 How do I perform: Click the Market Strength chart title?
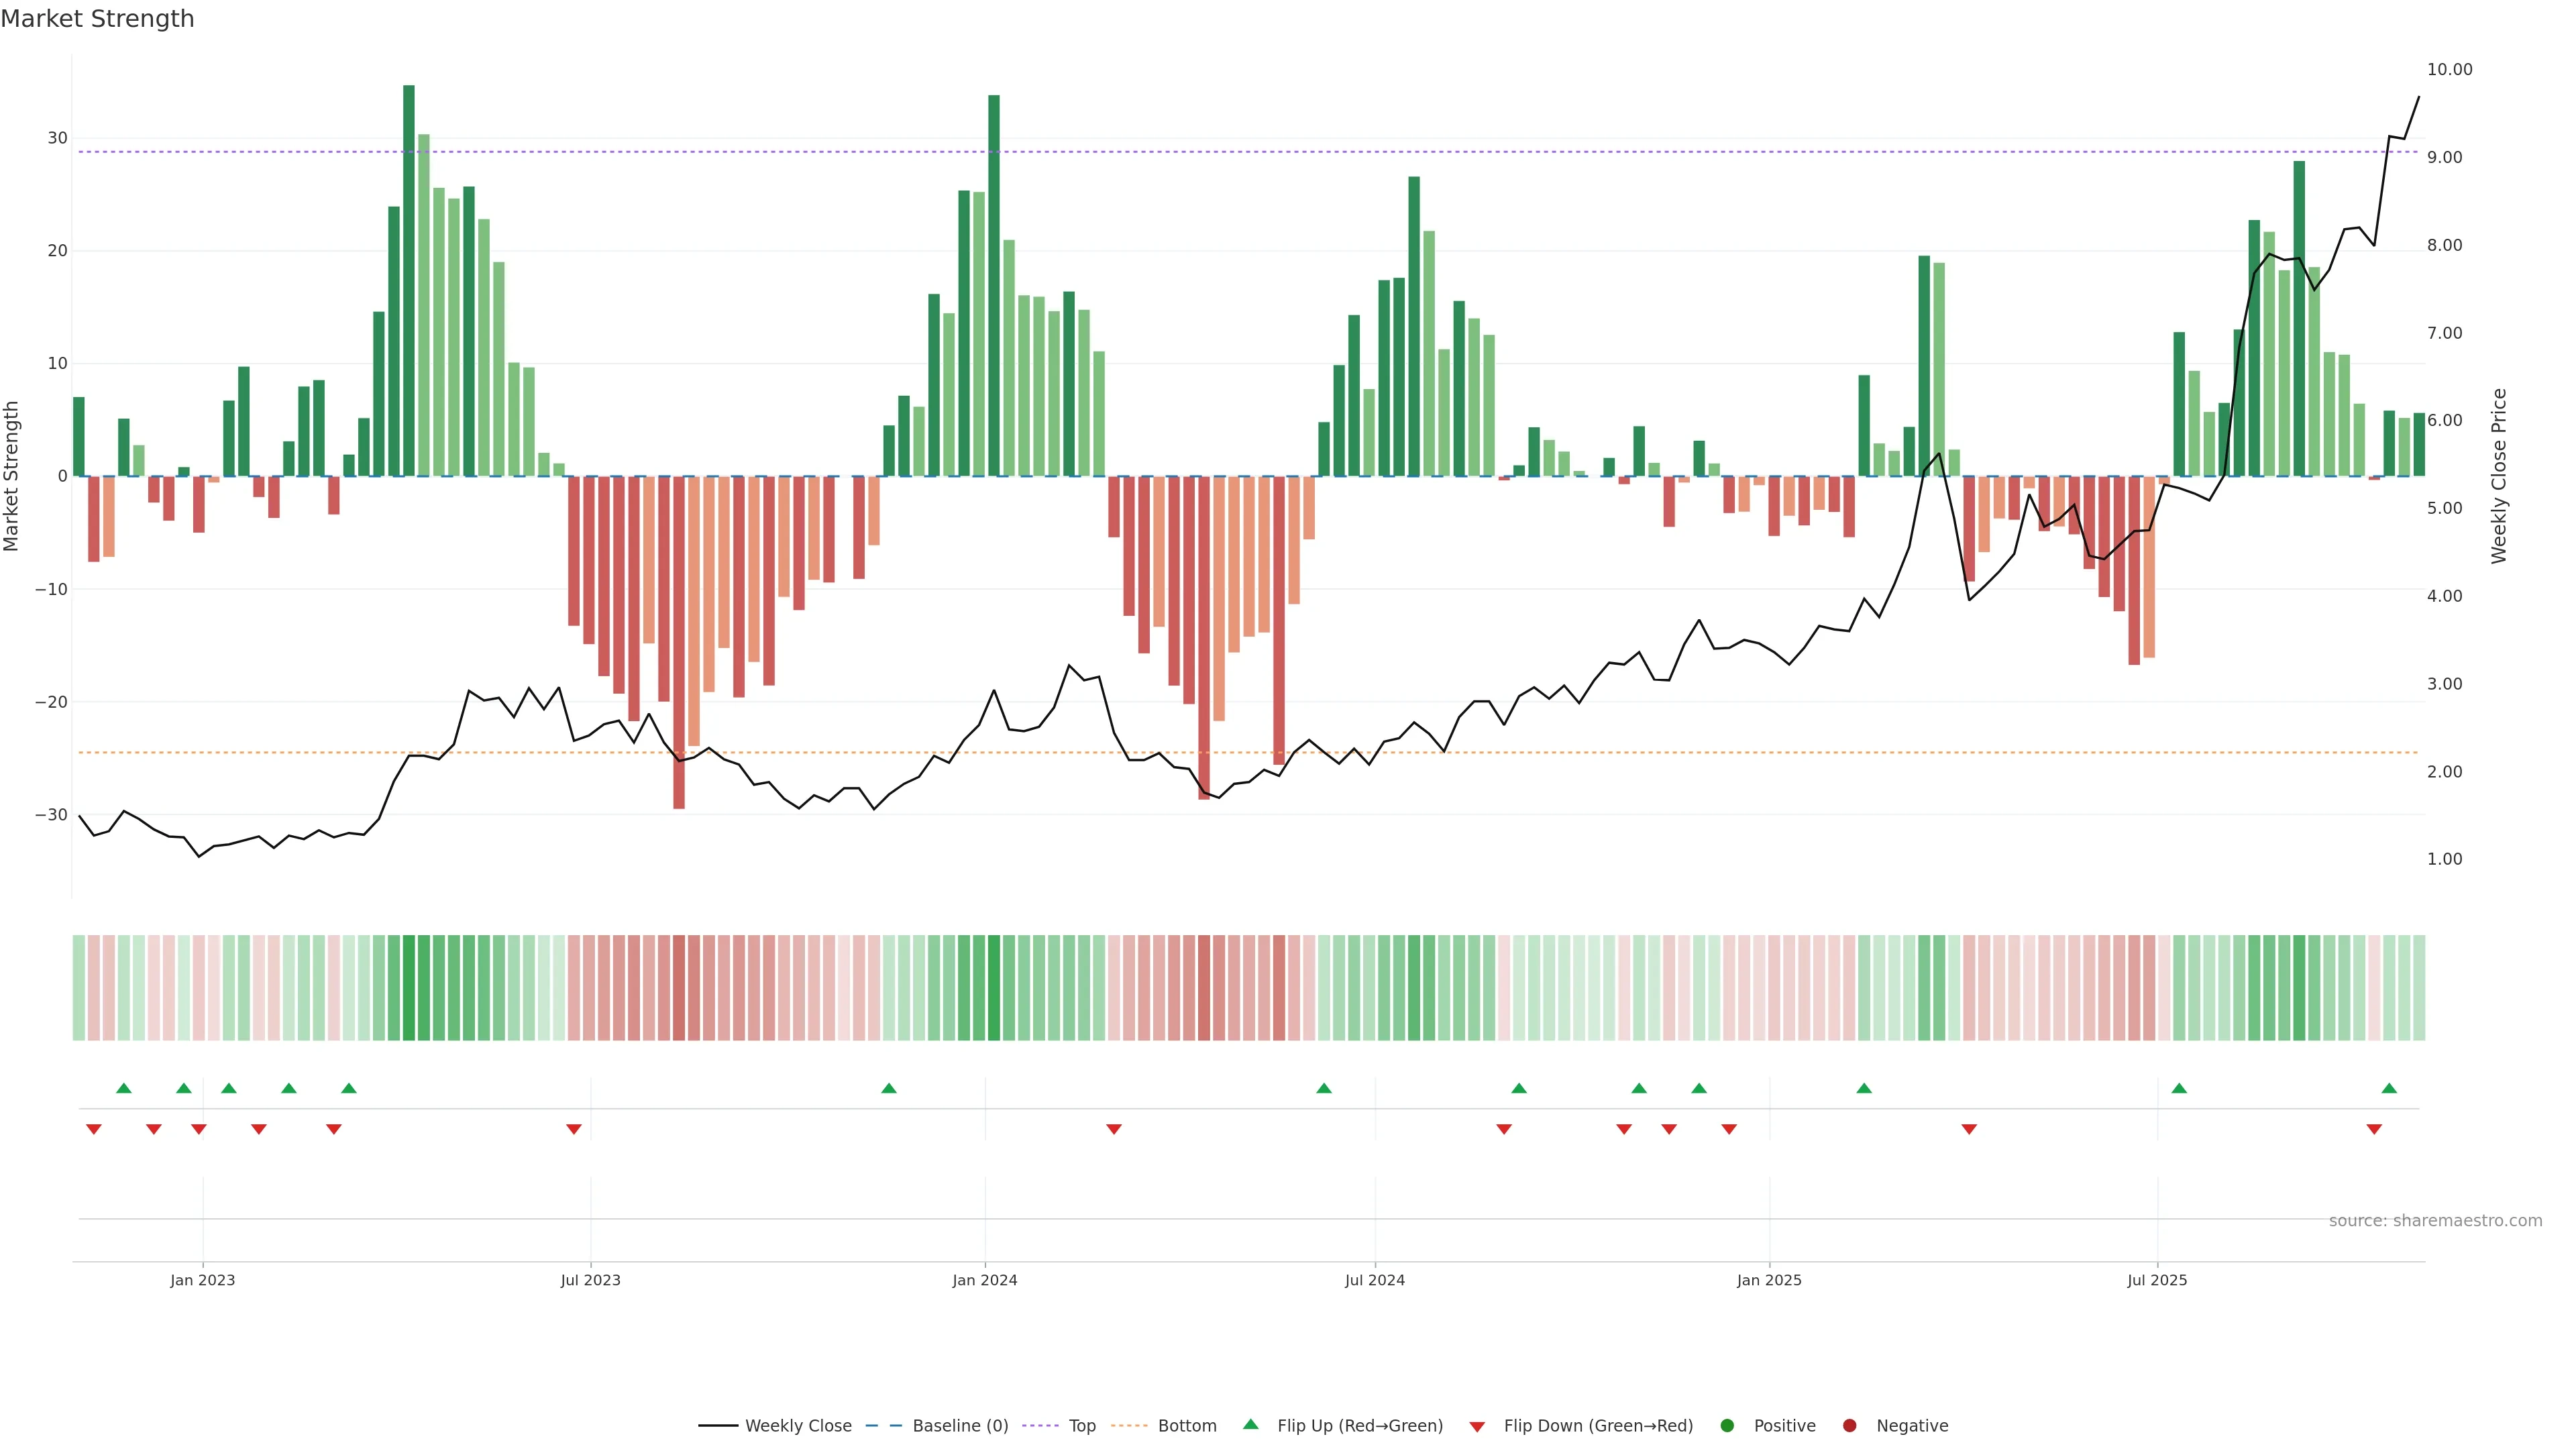point(97,19)
